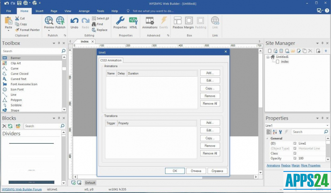Image resolution: width=331 pixels, height=193 pixels.
Task: Collapse the General section in Properties
Action: [267, 138]
